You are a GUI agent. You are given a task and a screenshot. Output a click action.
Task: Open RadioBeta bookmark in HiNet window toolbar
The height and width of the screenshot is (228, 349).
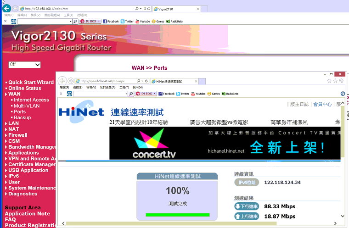(230, 94)
